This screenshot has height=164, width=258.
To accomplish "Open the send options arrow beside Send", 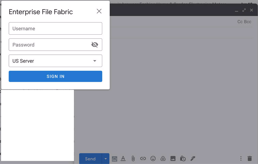I will (106, 159).
